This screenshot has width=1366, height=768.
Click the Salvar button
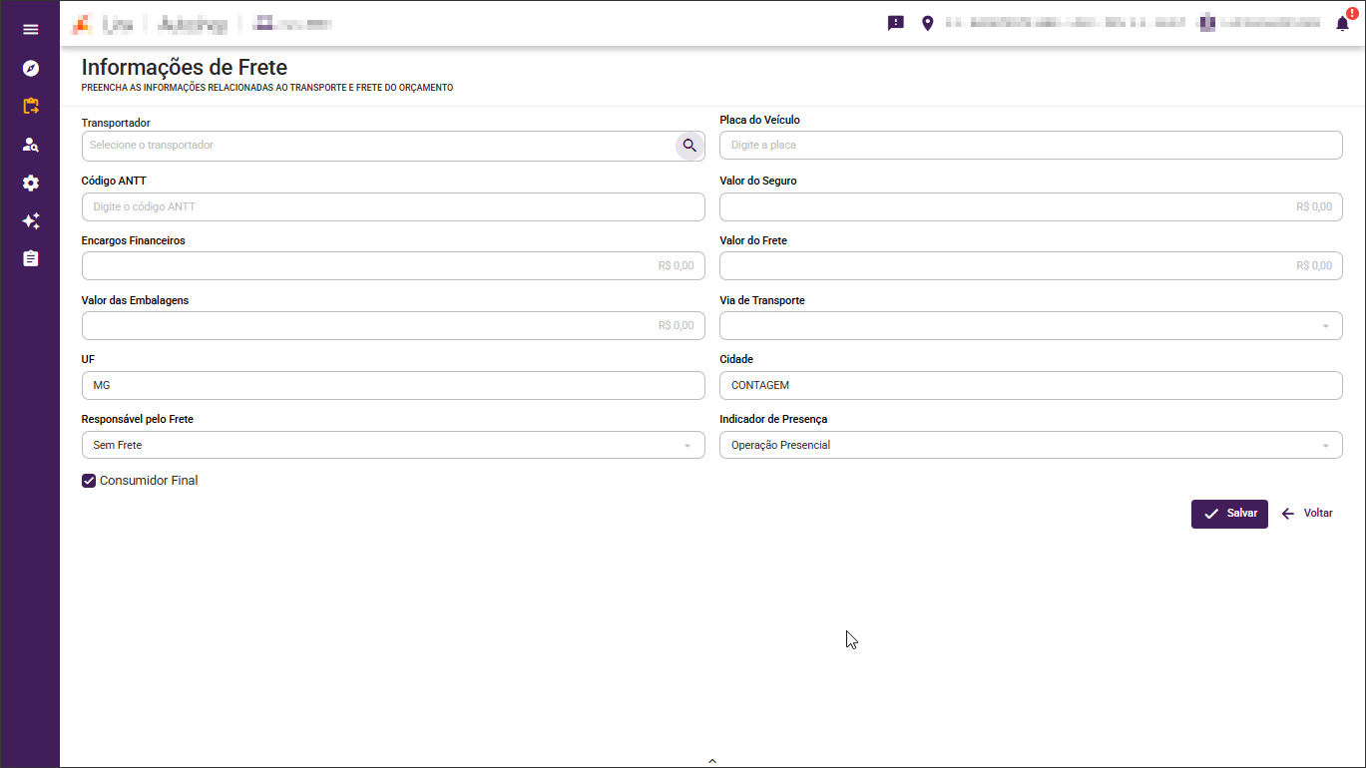tap(1229, 514)
